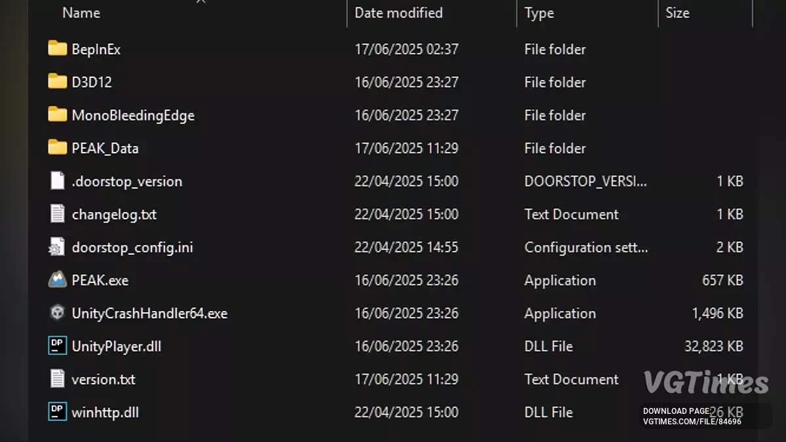Collapse sort arrow above Name column
The width and height of the screenshot is (786, 442).
tap(201, 2)
